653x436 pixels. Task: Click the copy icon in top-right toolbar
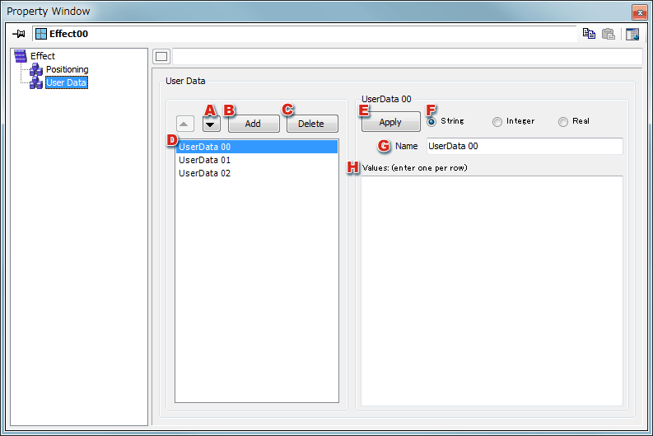pos(589,34)
